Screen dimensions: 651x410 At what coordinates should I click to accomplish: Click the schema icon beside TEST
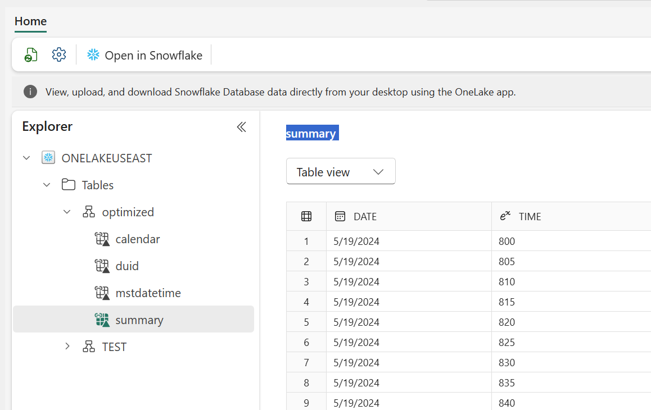point(88,347)
